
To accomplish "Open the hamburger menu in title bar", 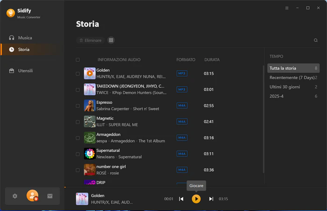I will (x=287, y=8).
